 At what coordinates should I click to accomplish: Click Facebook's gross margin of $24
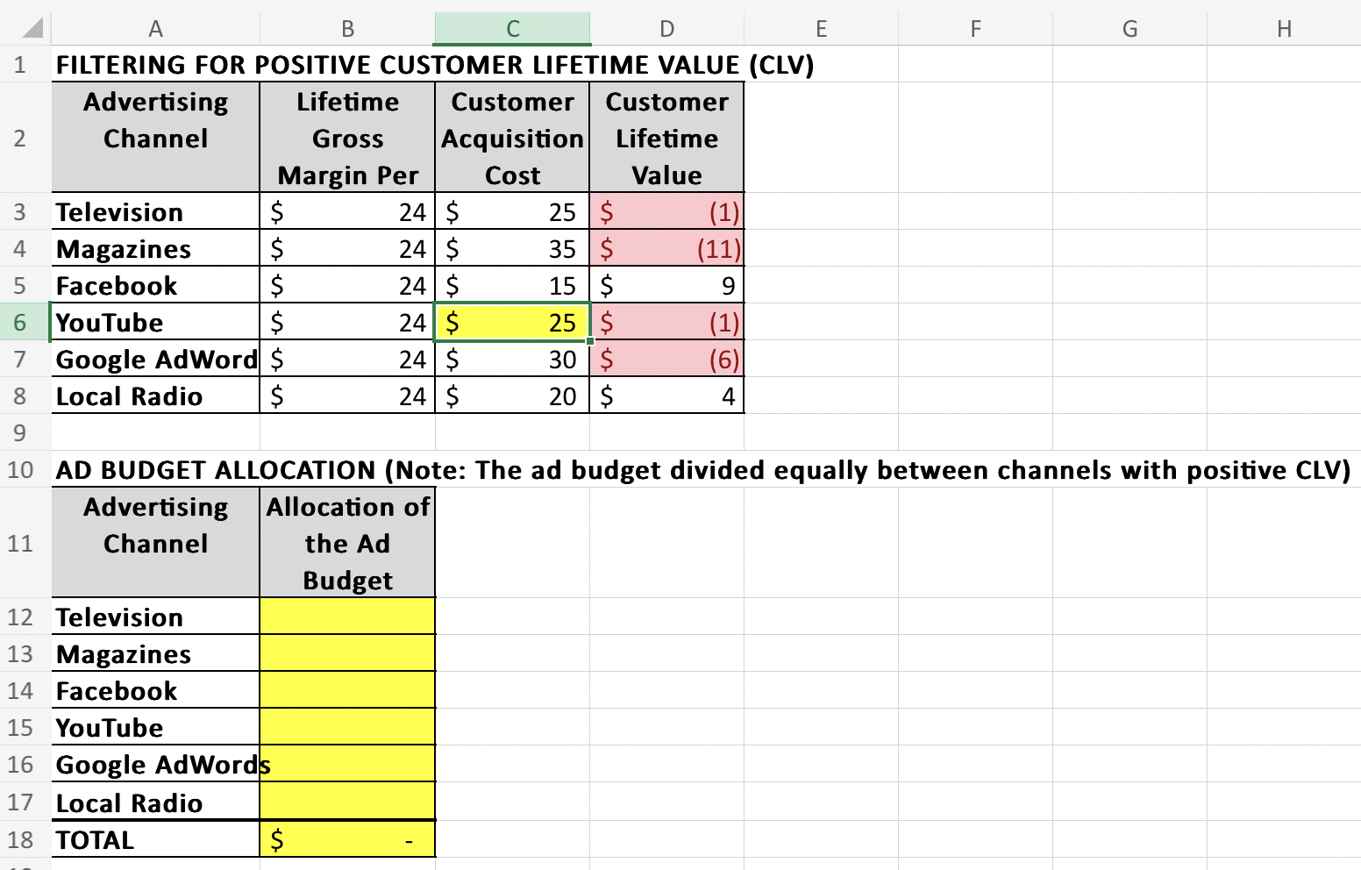[x=347, y=286]
